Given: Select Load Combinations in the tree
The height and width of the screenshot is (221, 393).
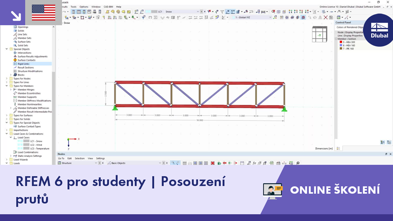Looking at the screenshot, I should [x=28, y=152].
